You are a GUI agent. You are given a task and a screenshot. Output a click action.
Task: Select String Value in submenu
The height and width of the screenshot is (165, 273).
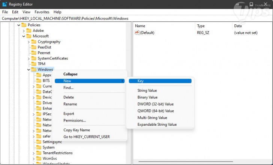[160, 91]
